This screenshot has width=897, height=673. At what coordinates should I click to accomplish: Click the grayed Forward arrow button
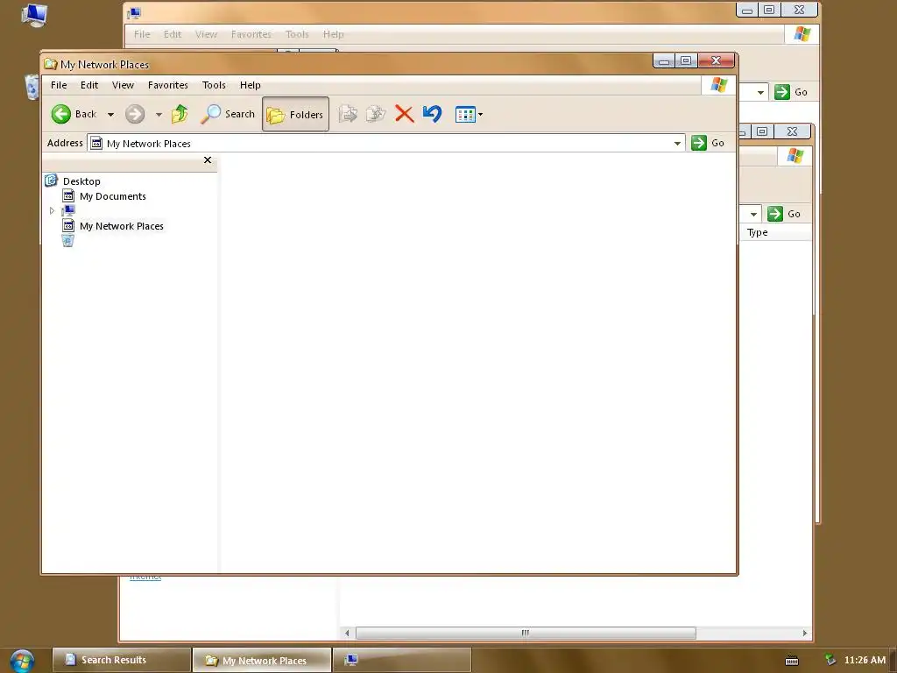click(135, 114)
